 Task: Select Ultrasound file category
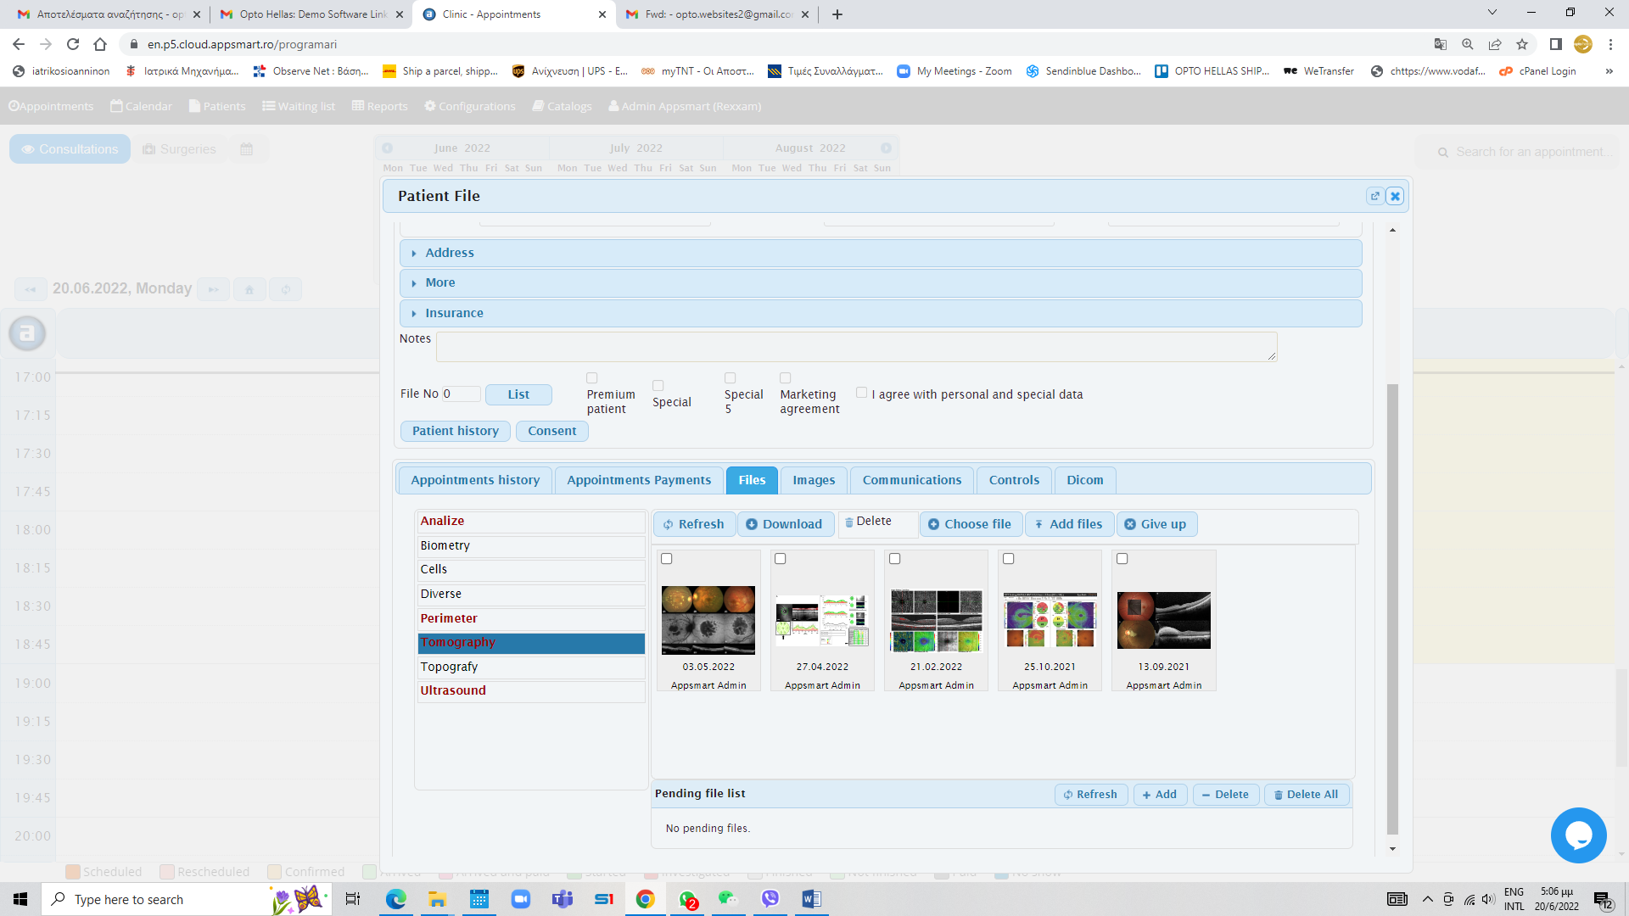pyautogui.click(x=531, y=690)
